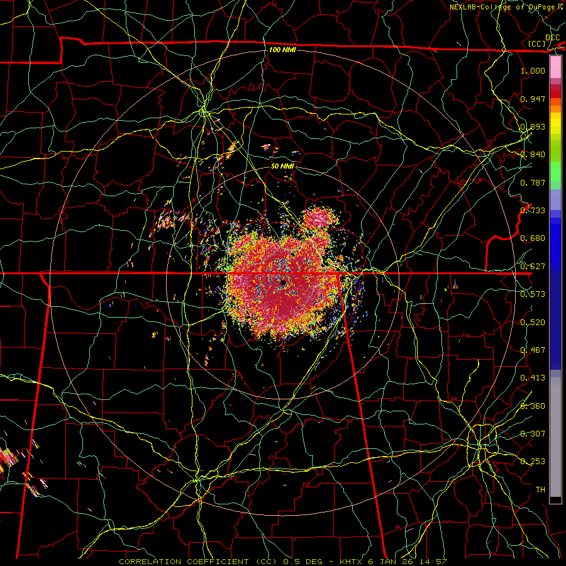Click the TH label at the scale bottom

point(540,490)
